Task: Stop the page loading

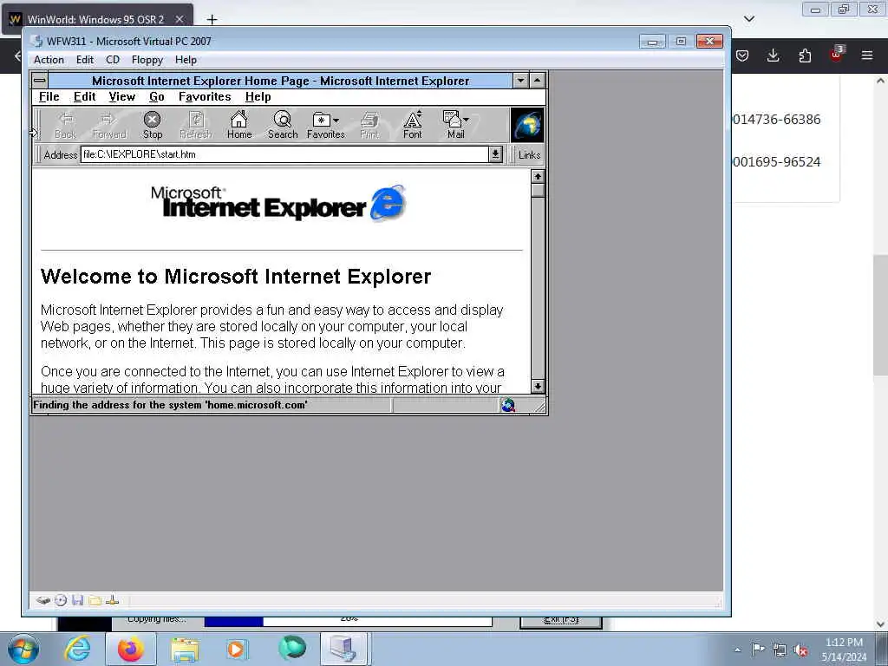Action: pos(153,125)
